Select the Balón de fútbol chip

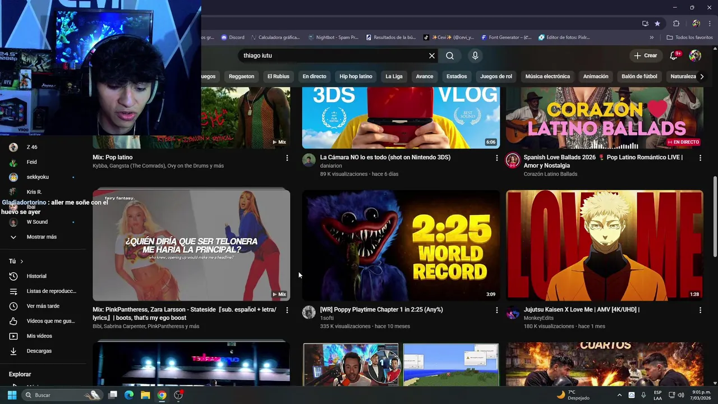pos(639,76)
